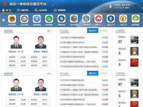Open item 5.中印如果开战 in first panel
143x107 pixels.
[72, 57]
